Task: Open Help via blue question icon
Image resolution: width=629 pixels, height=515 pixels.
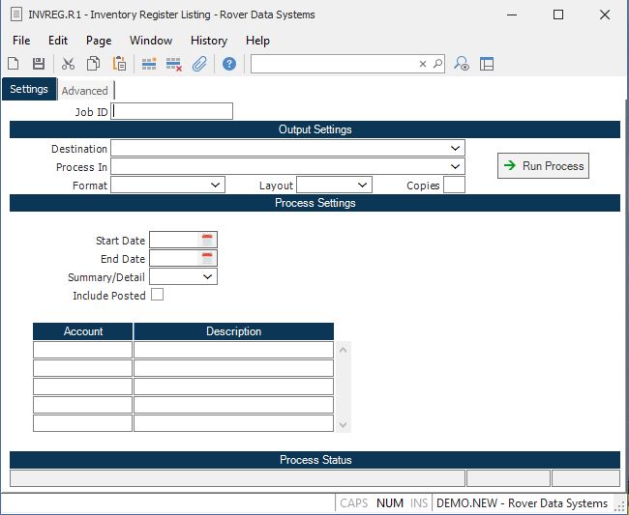Action: 229,64
